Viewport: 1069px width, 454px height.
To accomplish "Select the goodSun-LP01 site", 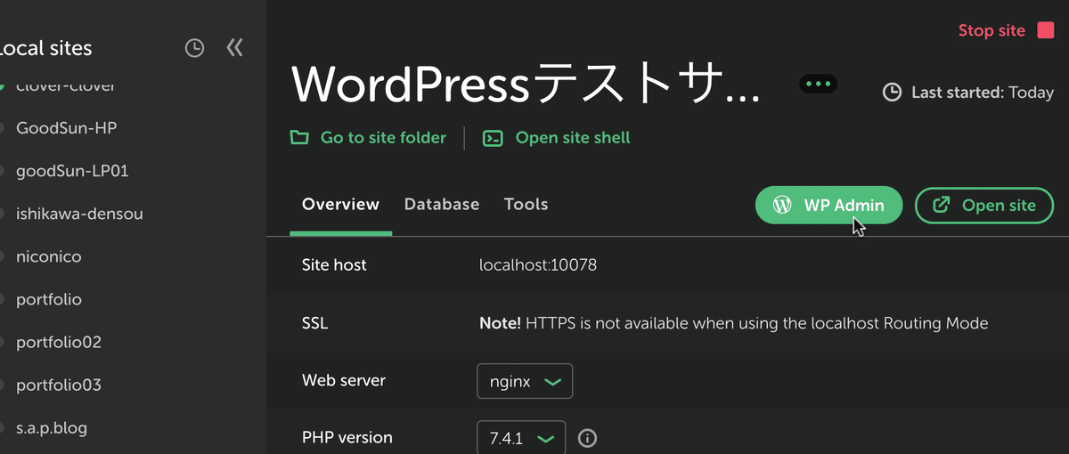I will coord(72,170).
